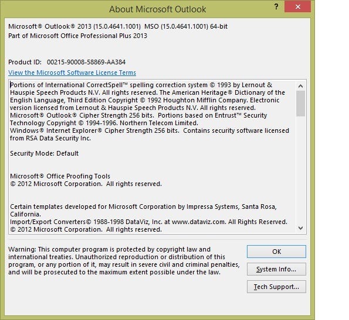Image resolution: width=349 pixels, height=320 pixels.
Task: Click the 'Import/Export Converters' DataViz line
Action: click(x=148, y=222)
